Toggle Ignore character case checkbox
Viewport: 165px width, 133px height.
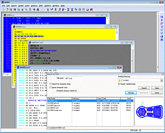point(50,87)
